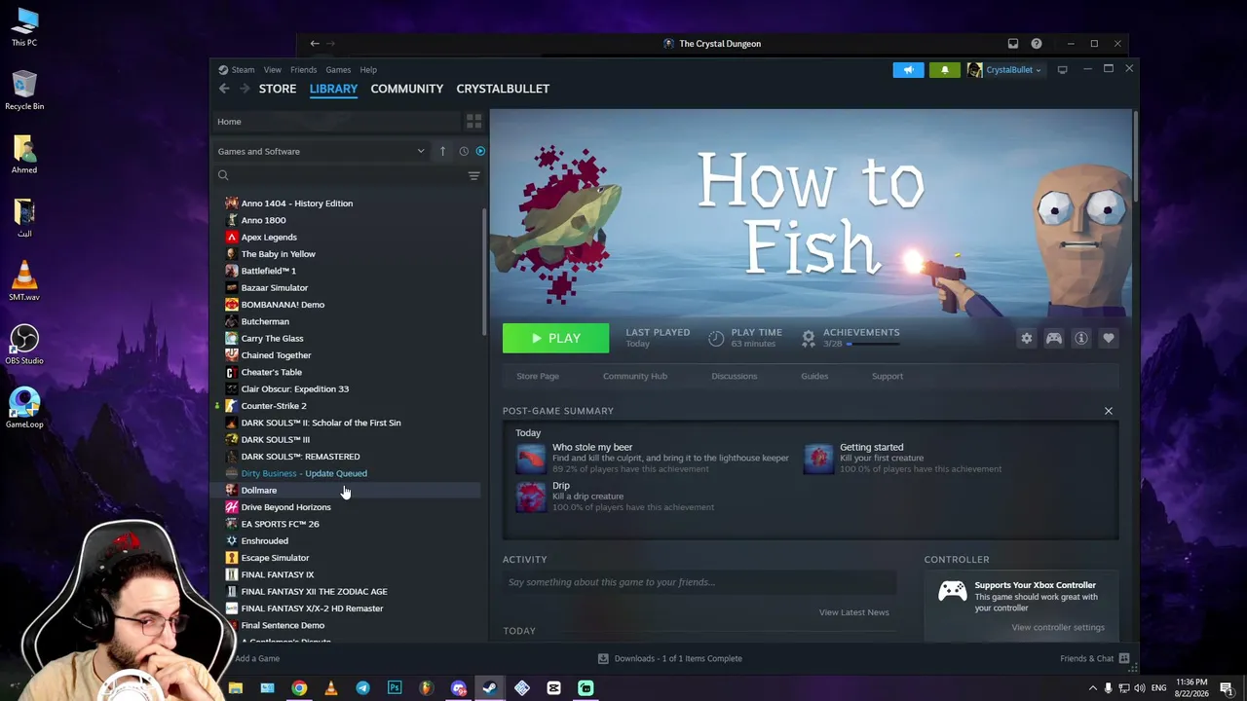The height and width of the screenshot is (701, 1247).
Task: Close the Post-Game Summary panel
Action: [1108, 411]
